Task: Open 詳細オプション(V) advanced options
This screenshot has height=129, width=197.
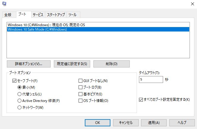Action: (29, 64)
